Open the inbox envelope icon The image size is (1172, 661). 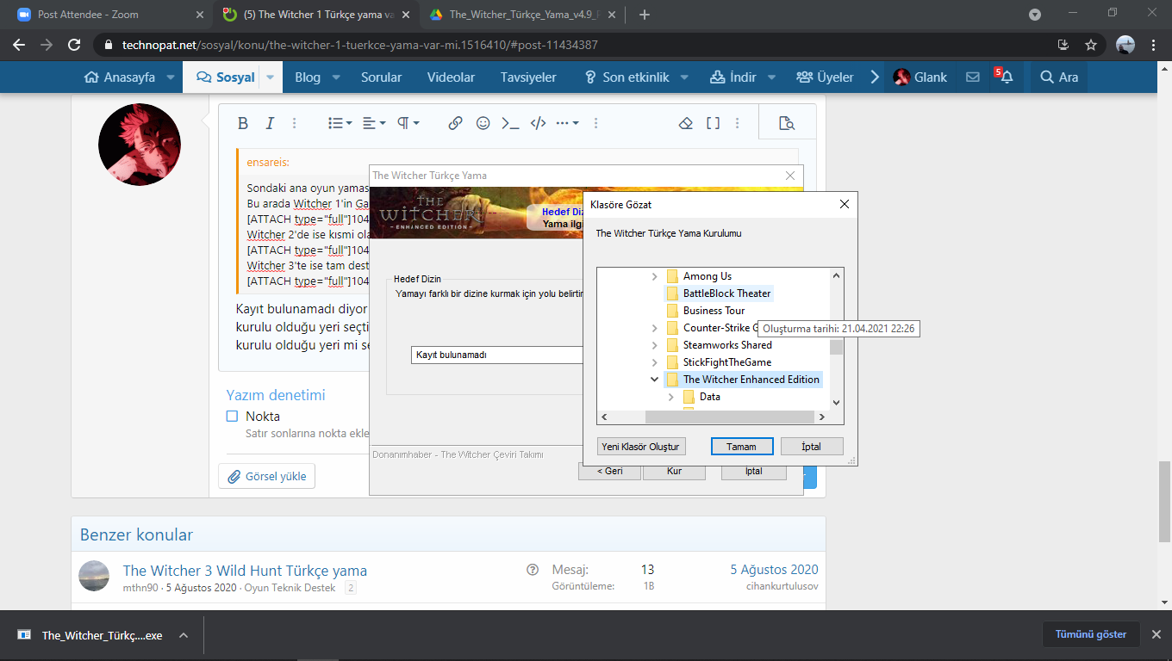(973, 77)
